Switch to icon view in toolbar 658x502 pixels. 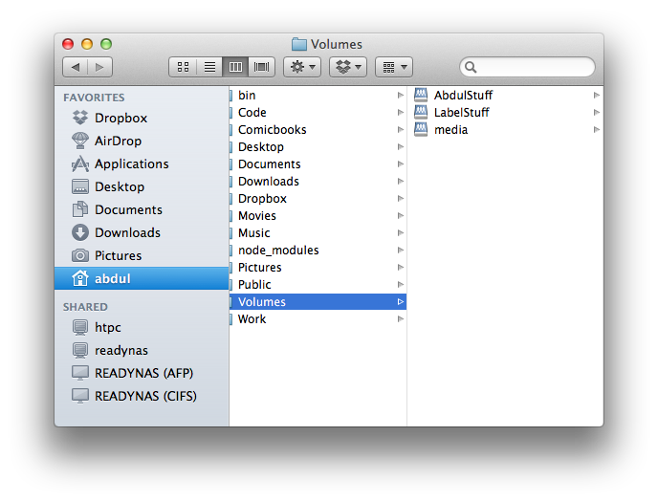point(184,67)
